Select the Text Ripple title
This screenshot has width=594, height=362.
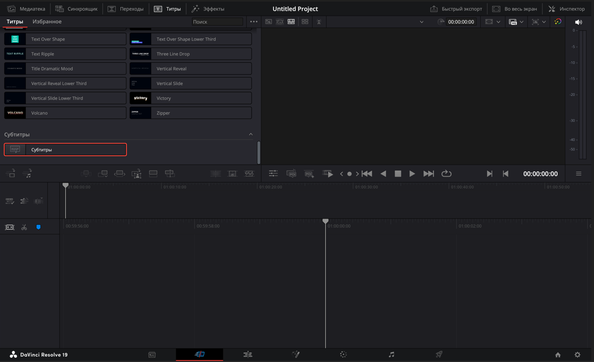coord(65,54)
